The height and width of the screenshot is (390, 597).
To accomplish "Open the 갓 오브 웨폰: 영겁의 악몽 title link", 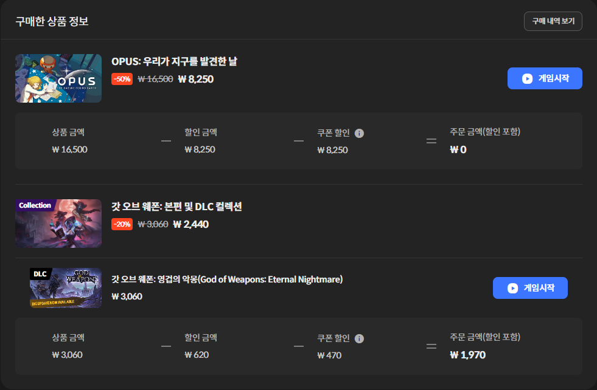I will [x=227, y=279].
